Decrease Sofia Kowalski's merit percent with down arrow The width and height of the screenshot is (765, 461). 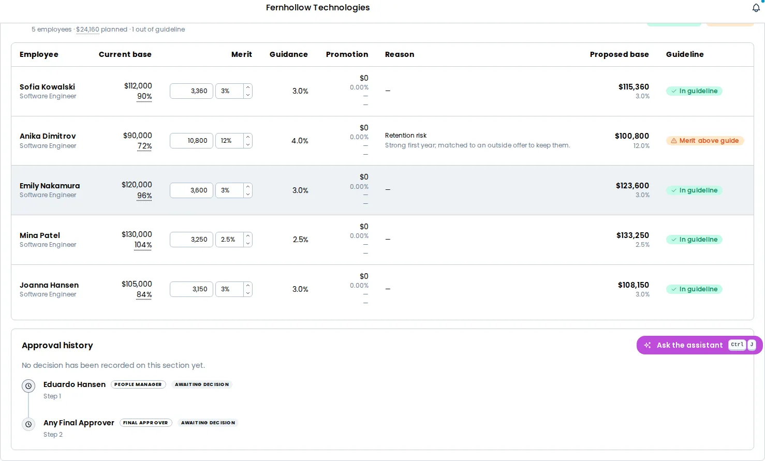[x=248, y=95]
